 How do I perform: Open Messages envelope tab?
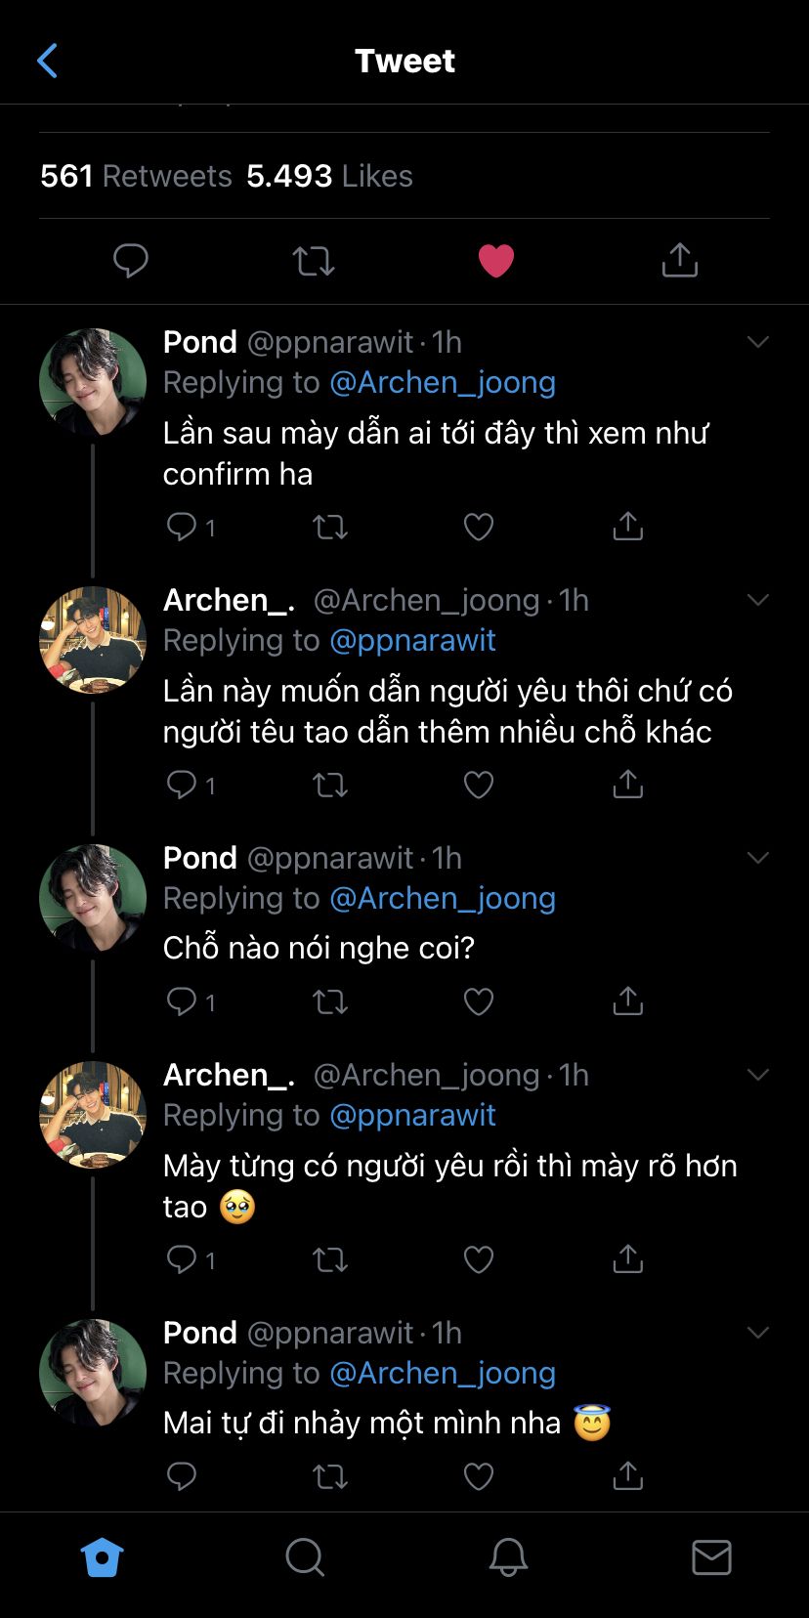711,1557
